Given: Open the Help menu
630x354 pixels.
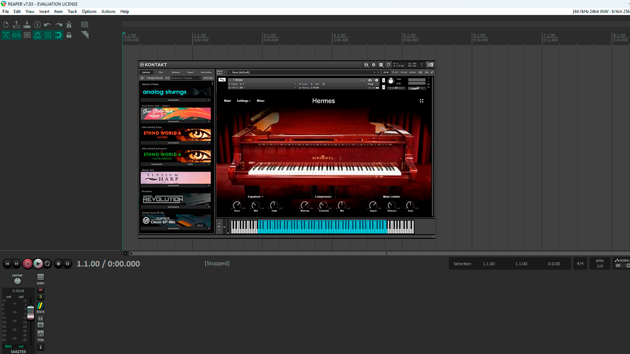Looking at the screenshot, I should click(125, 12).
